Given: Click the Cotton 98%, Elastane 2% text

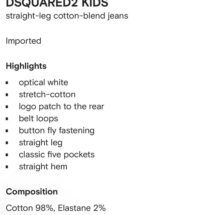Looking at the screenshot, I should [56, 208].
